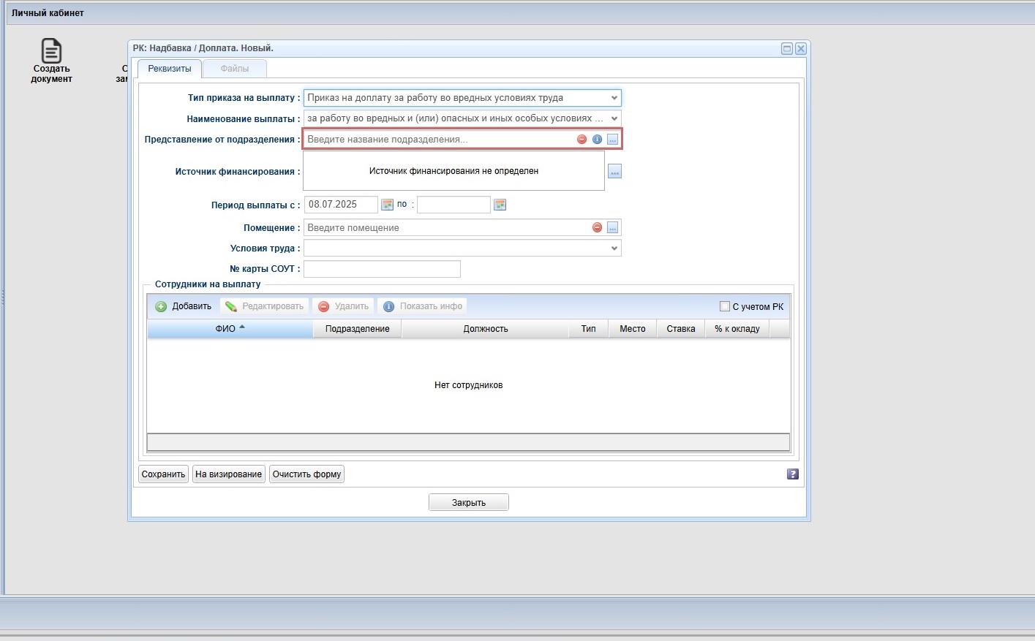
Task: Click the На визирование button
Action: (229, 474)
